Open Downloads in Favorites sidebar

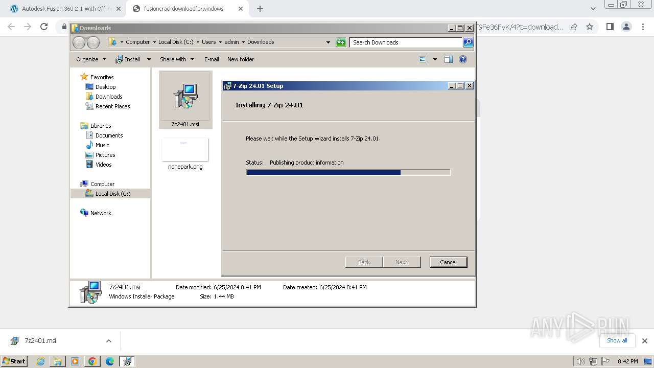click(x=108, y=97)
